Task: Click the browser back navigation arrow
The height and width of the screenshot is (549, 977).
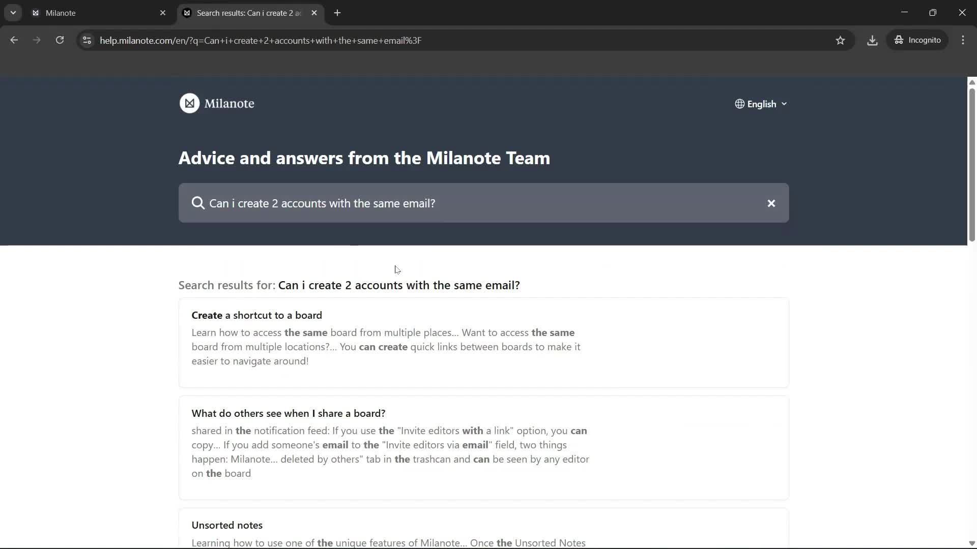Action: [x=14, y=40]
